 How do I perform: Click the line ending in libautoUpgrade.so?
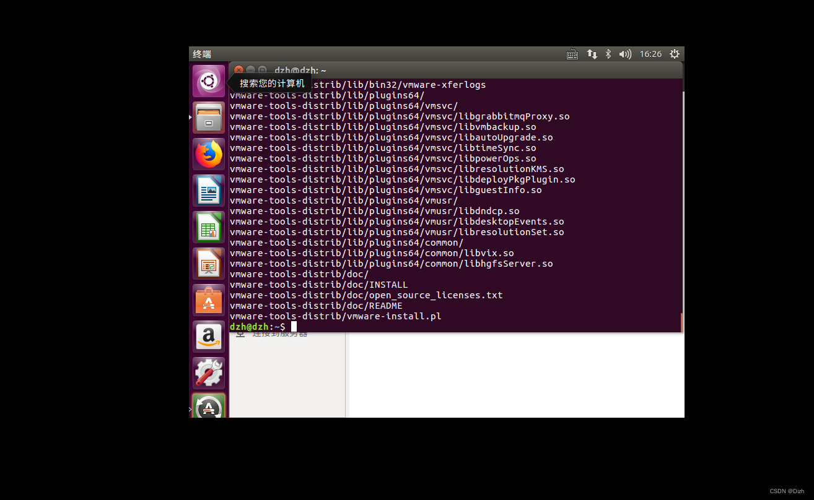[392, 137]
